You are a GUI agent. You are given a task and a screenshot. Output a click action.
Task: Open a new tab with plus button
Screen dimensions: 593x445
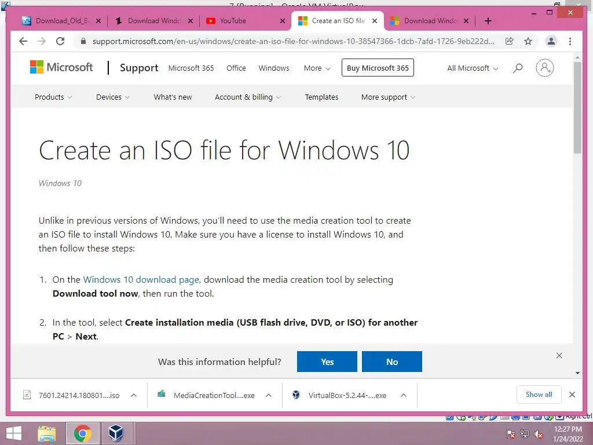click(x=488, y=21)
